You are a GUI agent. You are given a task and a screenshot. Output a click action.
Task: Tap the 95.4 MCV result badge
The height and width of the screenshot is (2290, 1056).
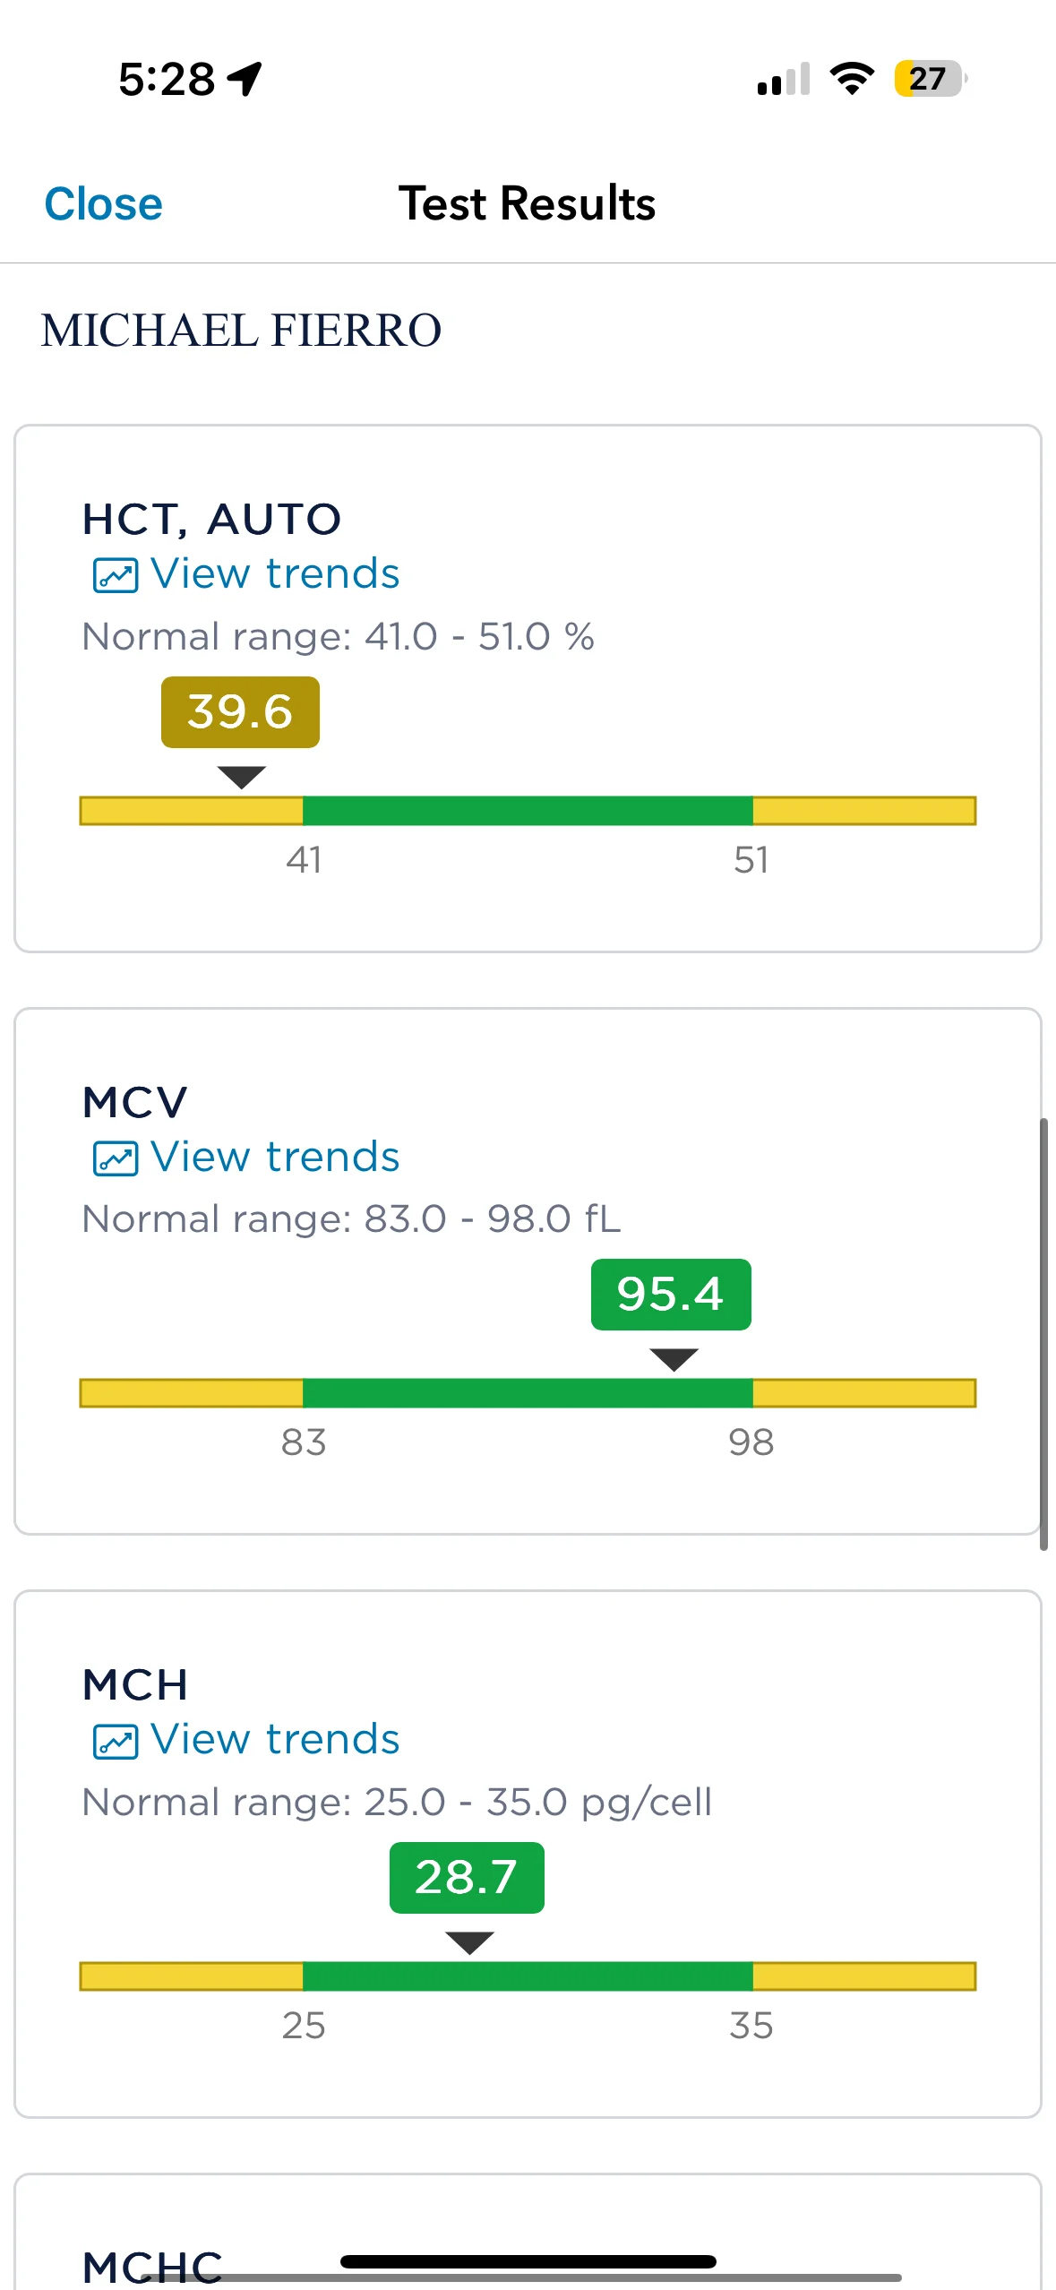tap(671, 1295)
